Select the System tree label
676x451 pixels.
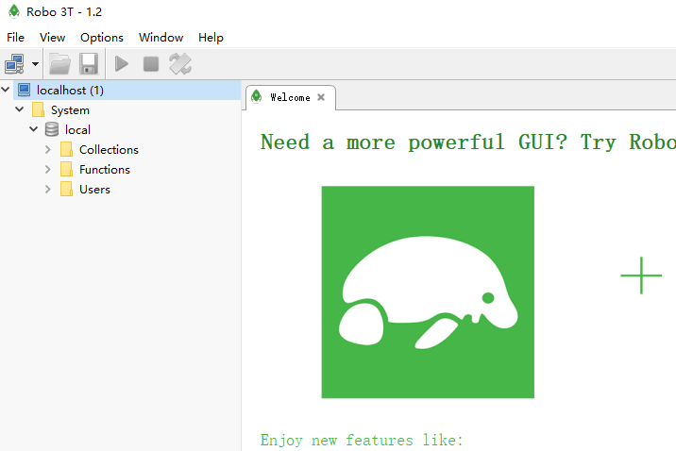(70, 110)
